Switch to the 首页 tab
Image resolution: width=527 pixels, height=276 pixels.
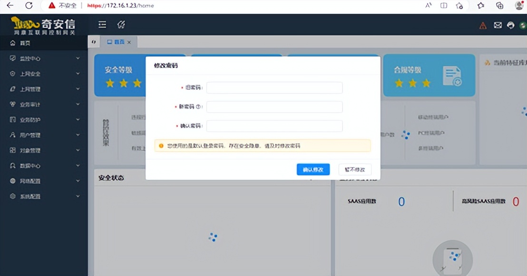coord(118,42)
